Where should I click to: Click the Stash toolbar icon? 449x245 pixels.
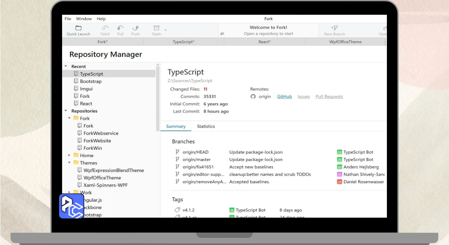pos(156,28)
